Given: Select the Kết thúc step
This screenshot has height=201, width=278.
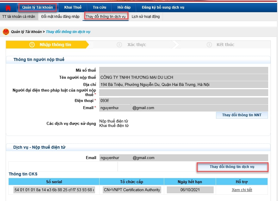Looking at the screenshot, I should click(223, 45).
